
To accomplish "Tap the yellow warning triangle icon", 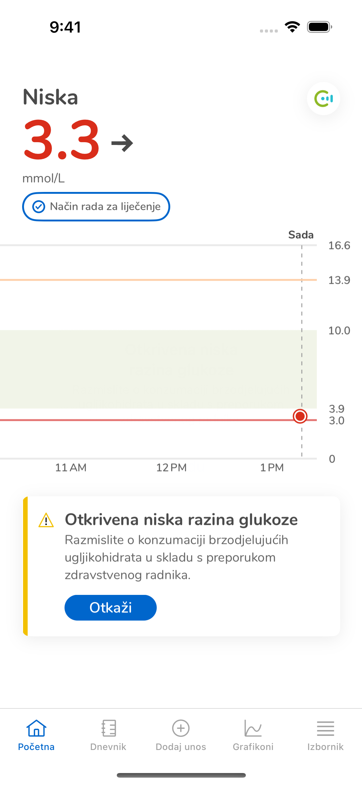I will (46, 520).
